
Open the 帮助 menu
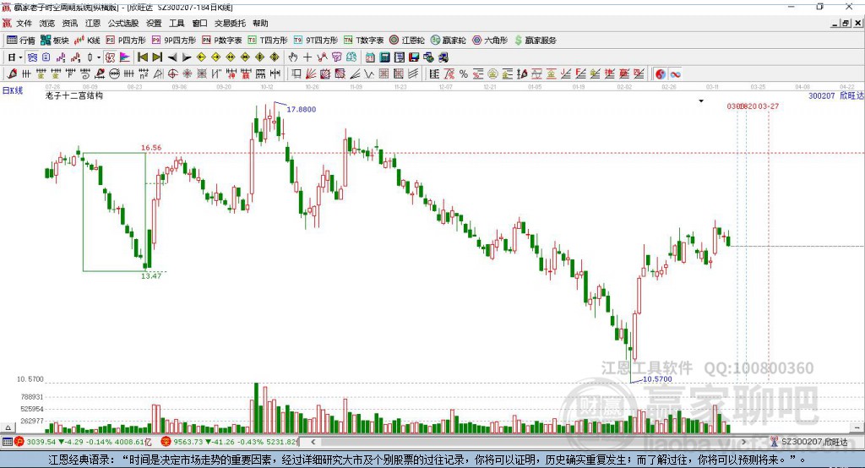260,23
